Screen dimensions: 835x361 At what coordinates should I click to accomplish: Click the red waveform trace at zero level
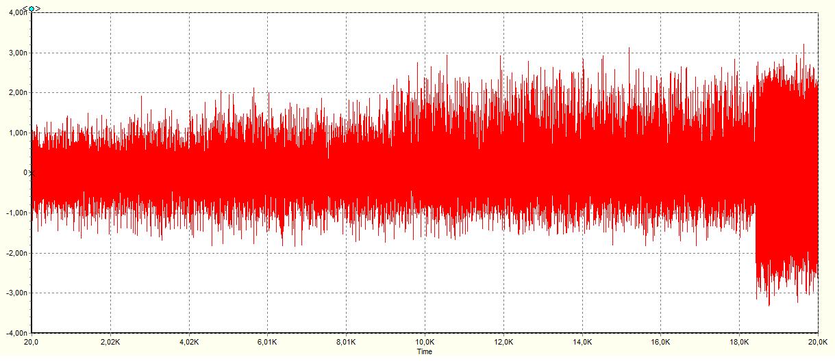click(425, 173)
